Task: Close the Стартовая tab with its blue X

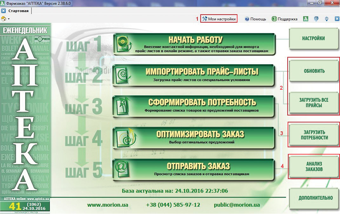Action: pyautogui.click(x=3, y=10)
